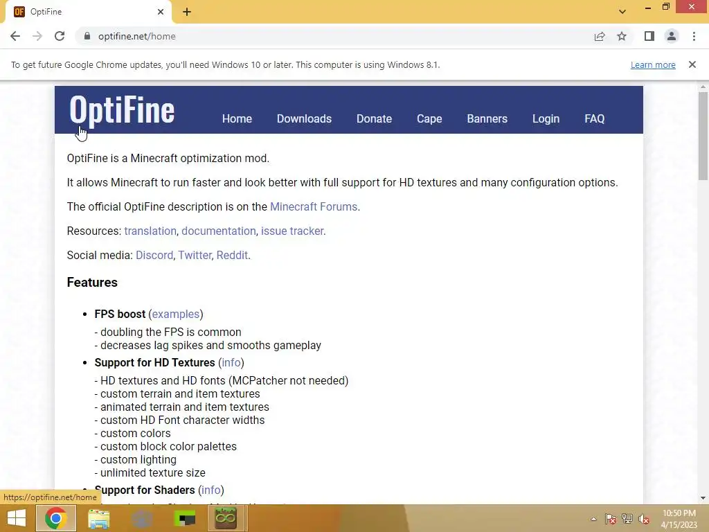Open the Windows Start button
Screen dimensions: 709x532
(17, 518)
